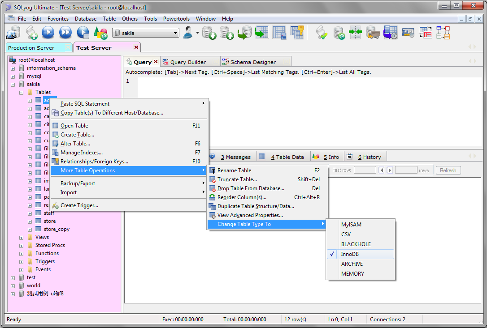Image resolution: width=487 pixels, height=328 pixels.
Task: Select Truncate Table from the submenu
Action: [x=237, y=179]
